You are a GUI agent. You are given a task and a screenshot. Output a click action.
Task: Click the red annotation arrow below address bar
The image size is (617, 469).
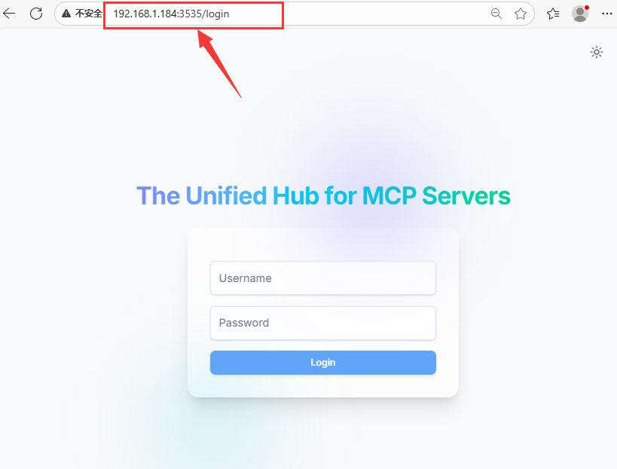tap(219, 64)
